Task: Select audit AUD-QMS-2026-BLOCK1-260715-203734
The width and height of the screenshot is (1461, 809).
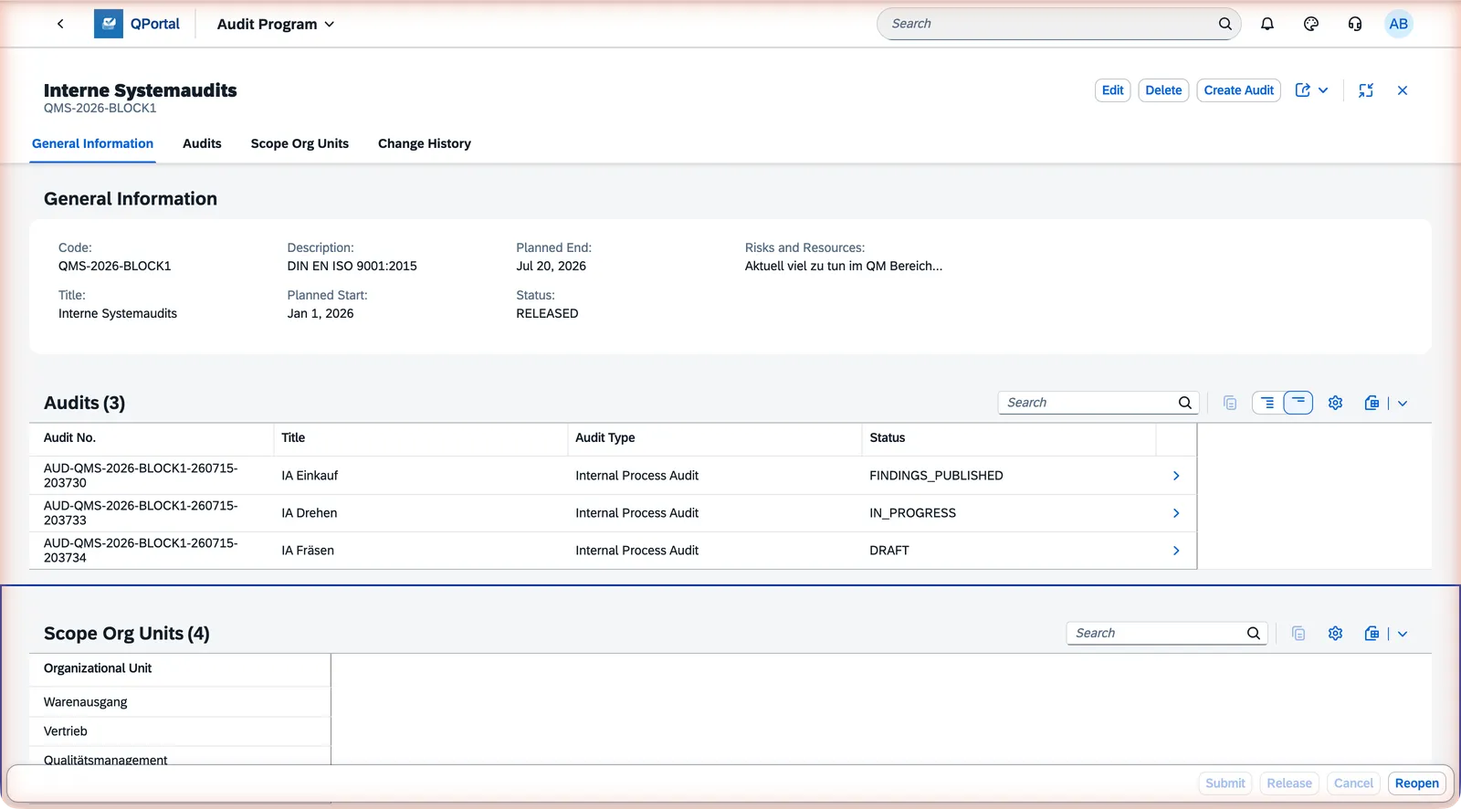Action: [141, 550]
